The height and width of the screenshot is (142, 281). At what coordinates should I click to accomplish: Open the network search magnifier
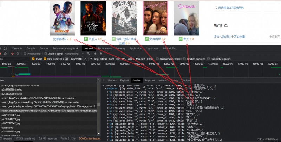[18, 54]
